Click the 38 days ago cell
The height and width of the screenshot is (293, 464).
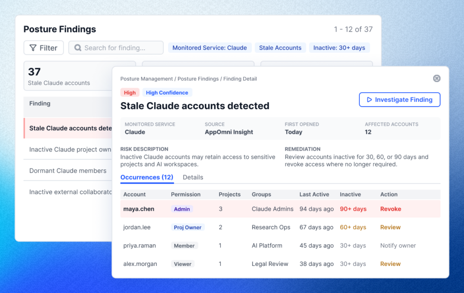click(x=316, y=264)
